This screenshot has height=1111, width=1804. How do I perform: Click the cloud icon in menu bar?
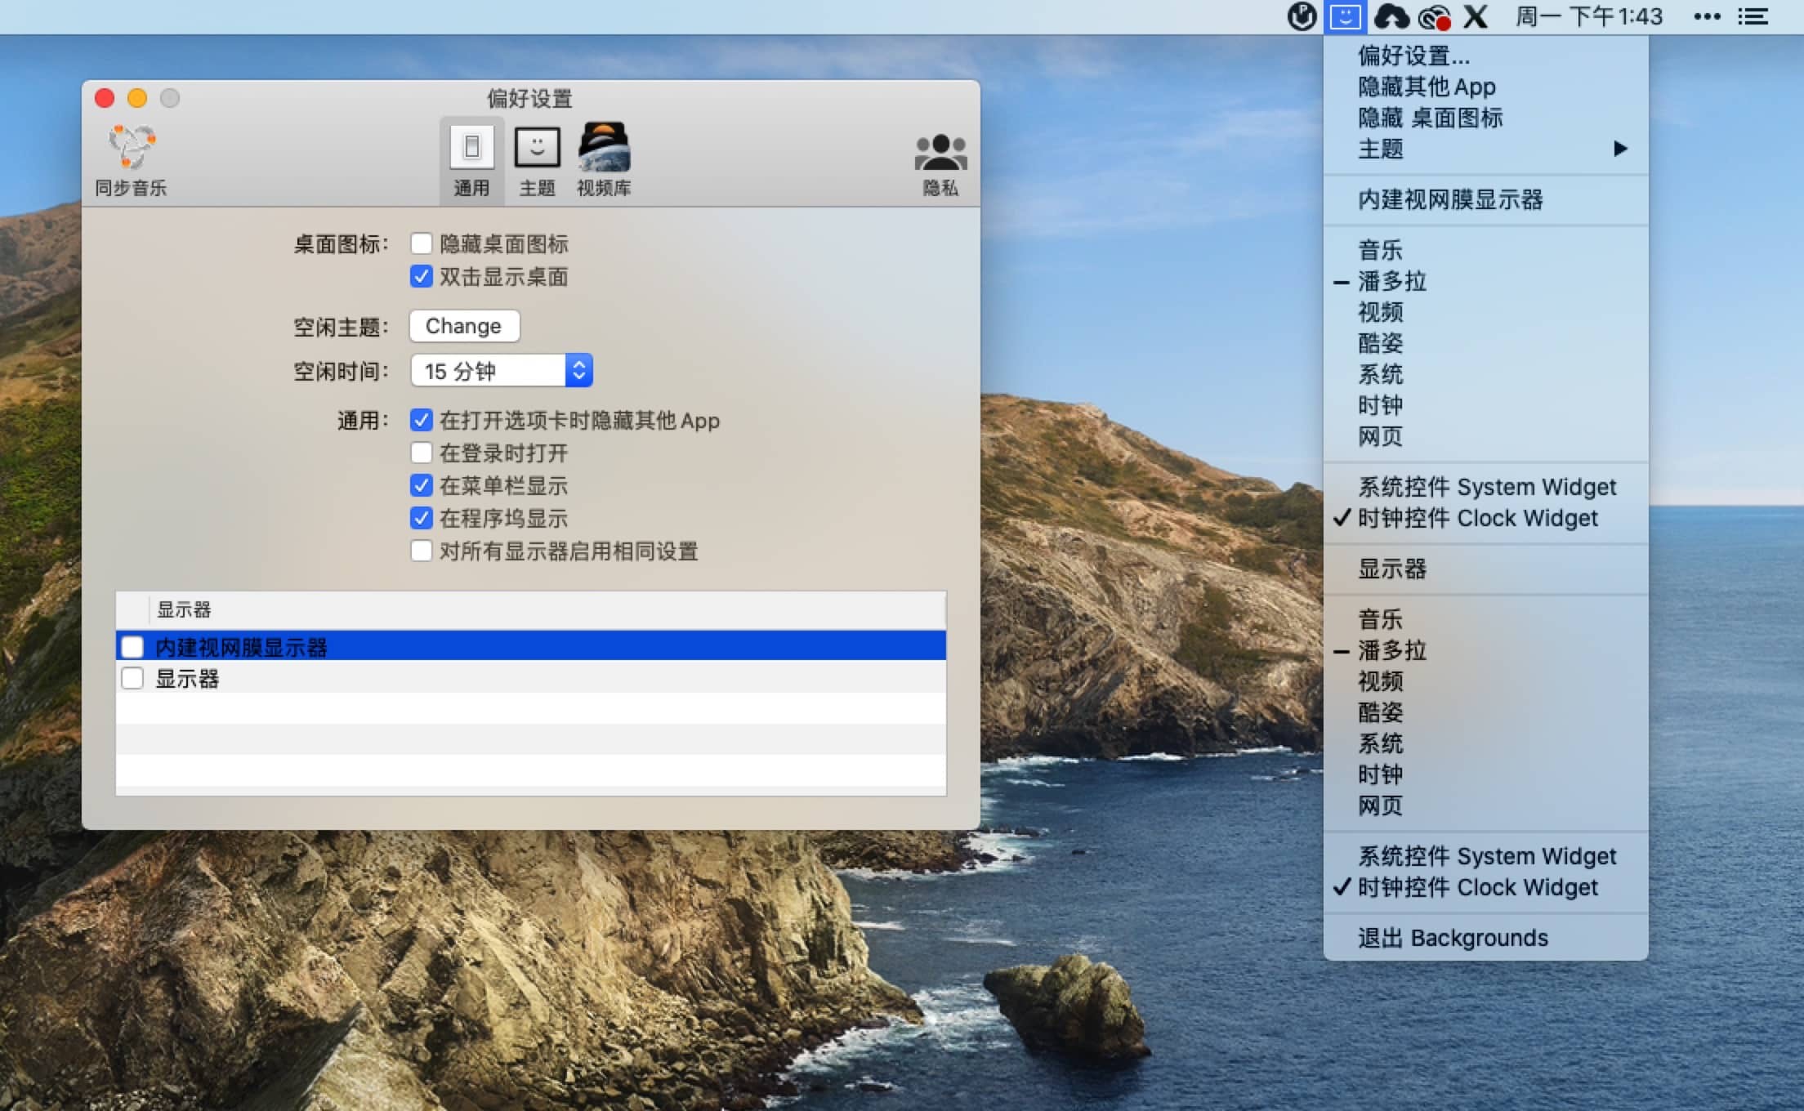1391,16
